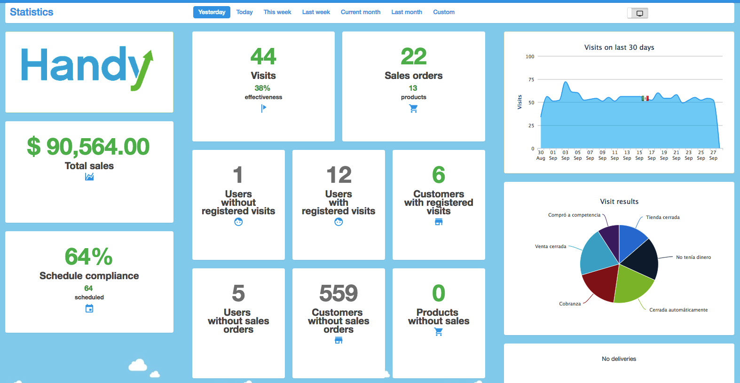
Task: Click the 5 users without sales orders number
Action: tap(238, 293)
